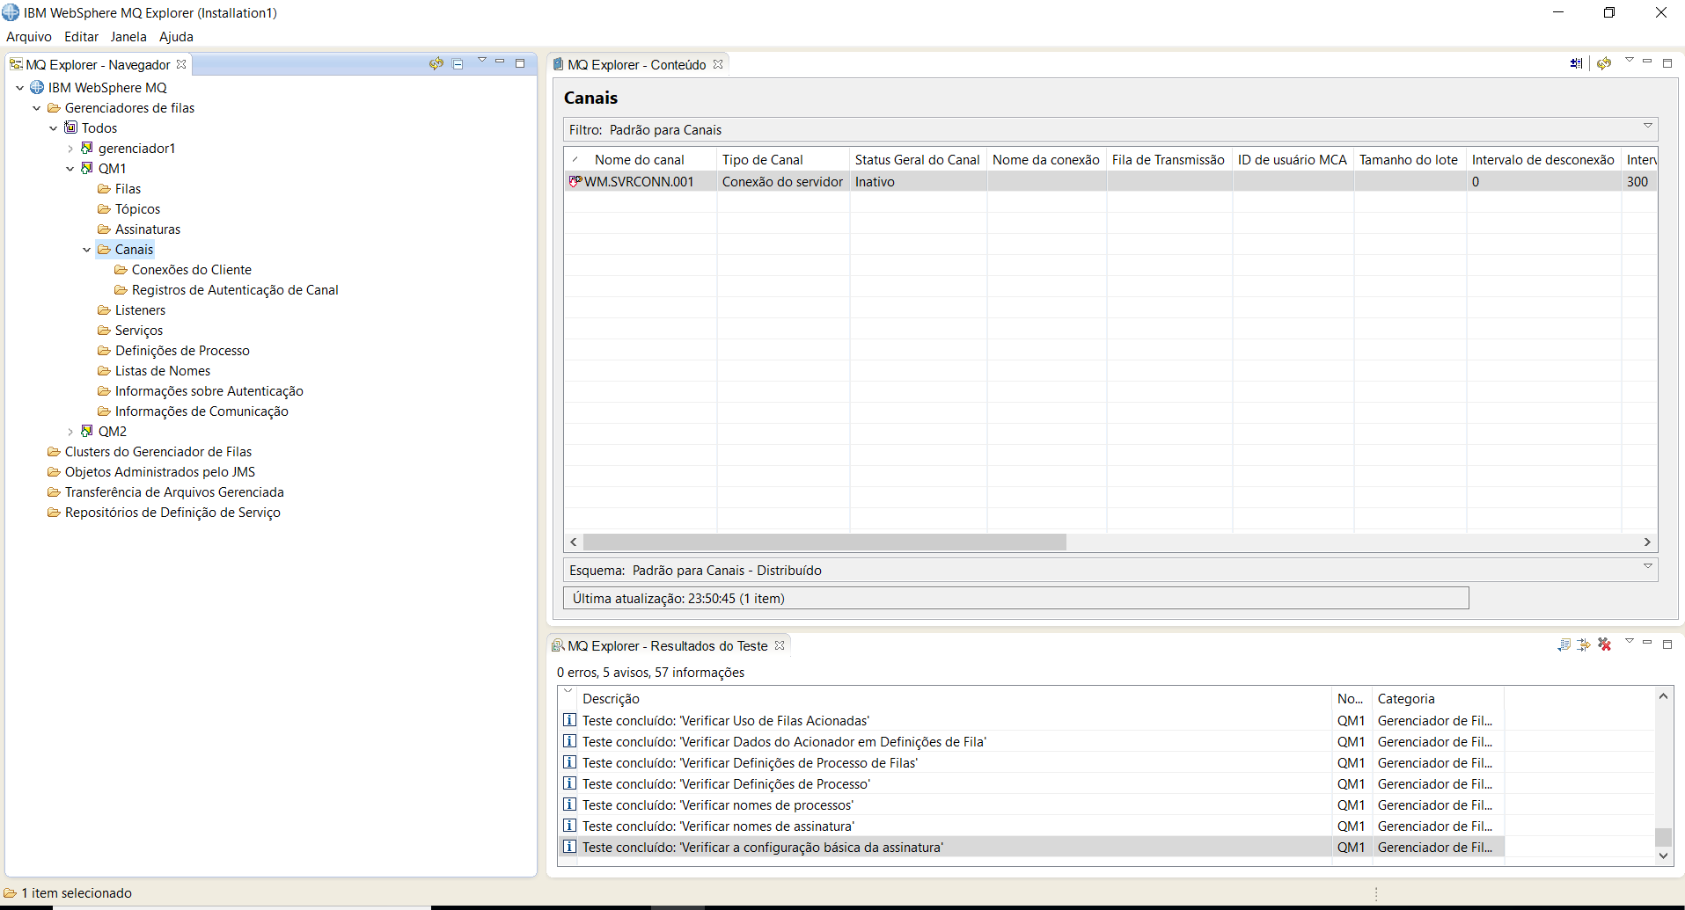Click the test results scroll down arrow
Image resolution: width=1685 pixels, height=910 pixels.
coord(1663,855)
